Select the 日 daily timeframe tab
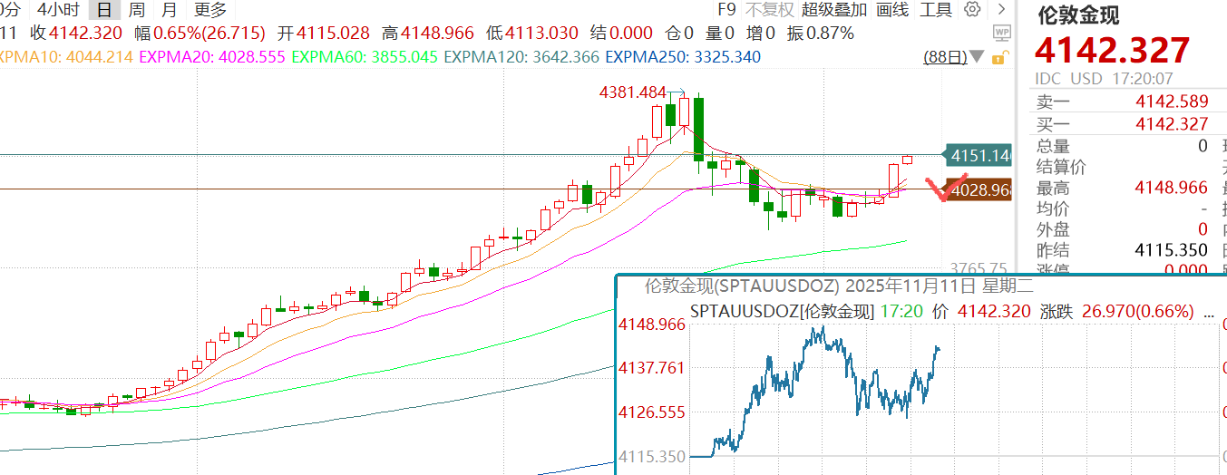The height and width of the screenshot is (475, 1227). [x=104, y=10]
